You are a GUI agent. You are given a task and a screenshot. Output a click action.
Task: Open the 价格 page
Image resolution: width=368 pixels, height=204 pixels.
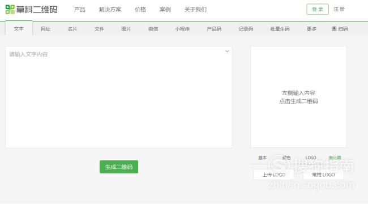(x=140, y=10)
